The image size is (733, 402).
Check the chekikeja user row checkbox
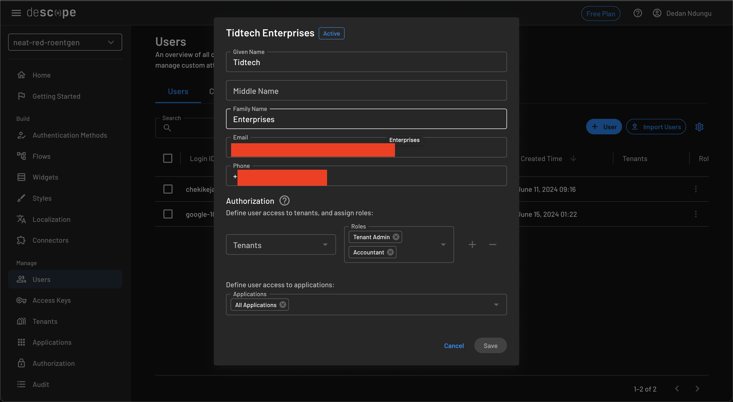pyautogui.click(x=168, y=189)
